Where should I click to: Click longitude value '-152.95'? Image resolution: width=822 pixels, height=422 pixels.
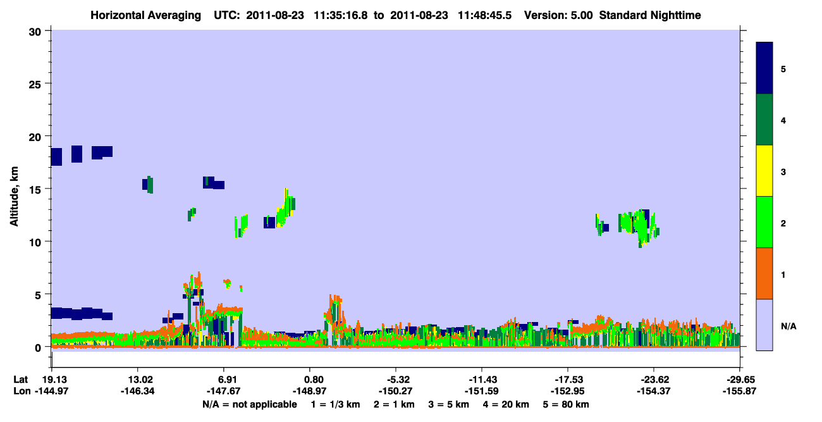(x=568, y=391)
